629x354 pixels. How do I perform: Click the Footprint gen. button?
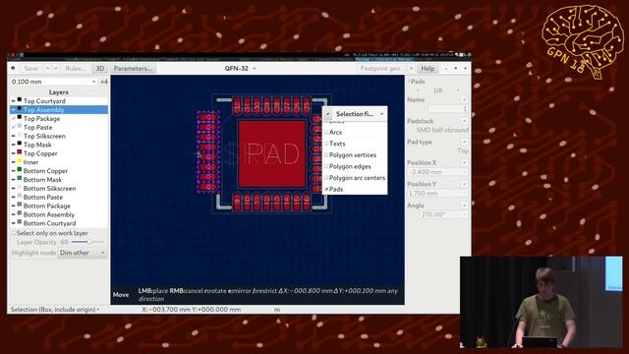pos(381,68)
